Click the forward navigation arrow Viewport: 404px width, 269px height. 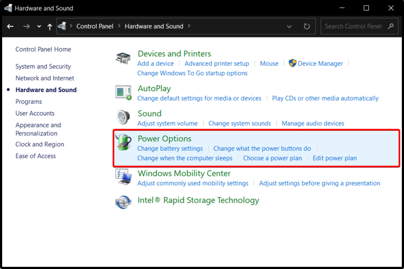pyautogui.click(x=26, y=26)
